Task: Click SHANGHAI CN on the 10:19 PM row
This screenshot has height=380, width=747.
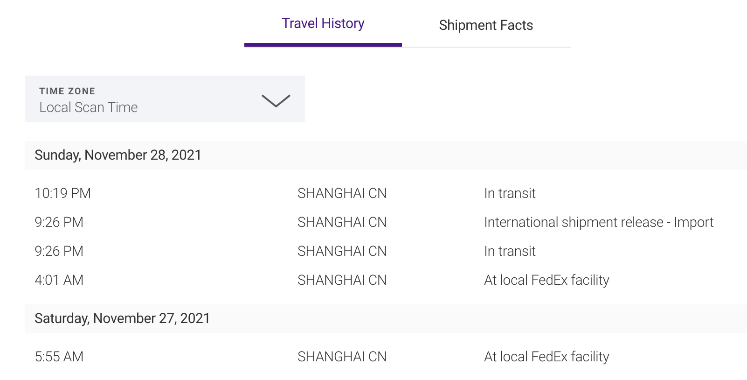Action: [342, 193]
